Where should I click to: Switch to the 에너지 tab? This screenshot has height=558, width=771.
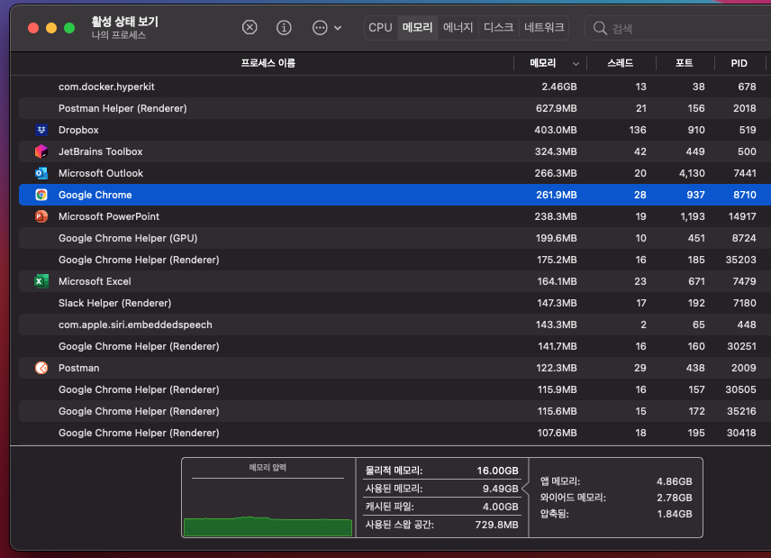(458, 28)
